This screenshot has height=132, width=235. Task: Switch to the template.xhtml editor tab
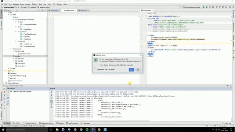click(x=69, y=10)
